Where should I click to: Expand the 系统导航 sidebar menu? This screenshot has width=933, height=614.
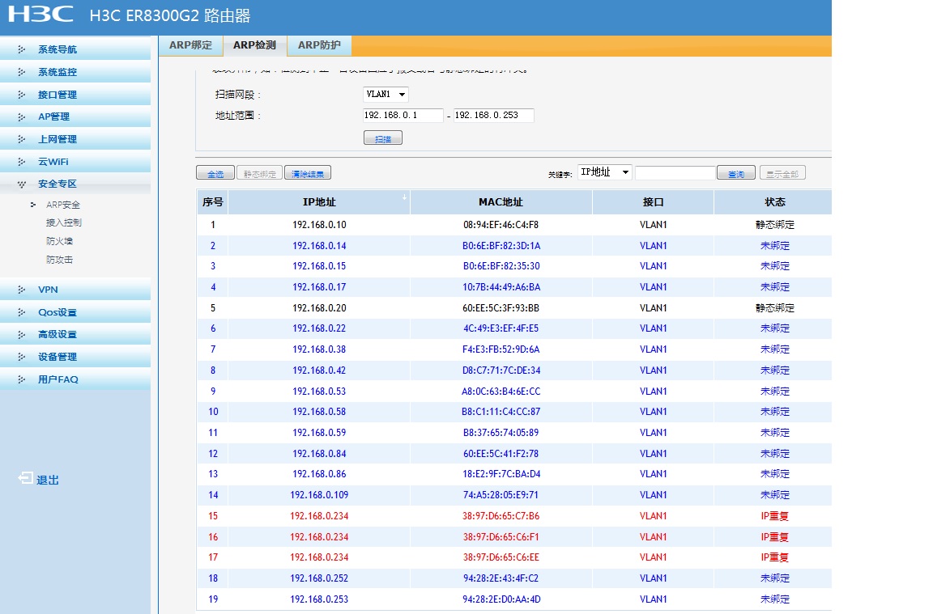[57, 49]
